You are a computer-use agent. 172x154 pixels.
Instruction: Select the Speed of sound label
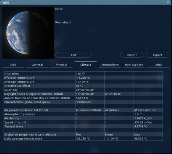pyautogui.click(x=15, y=122)
